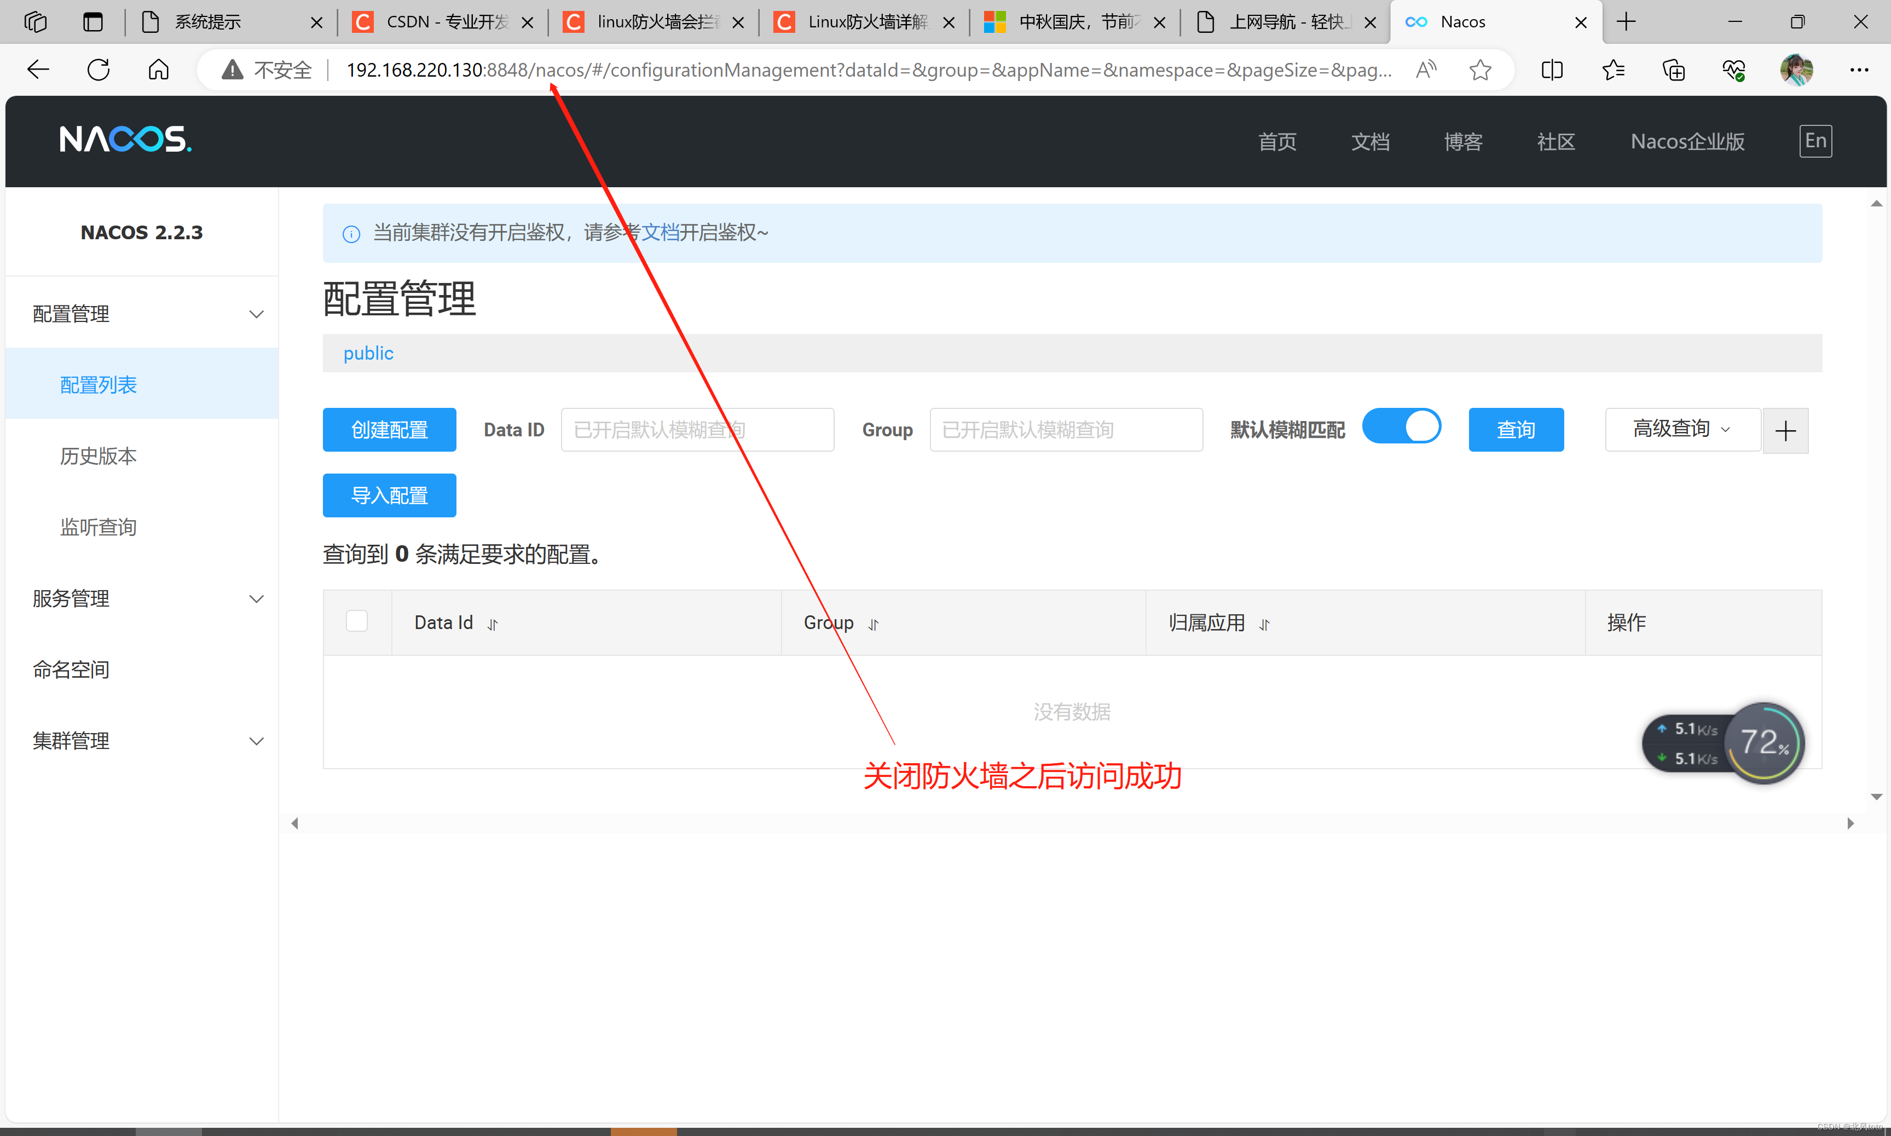Toggle the 默认模糊匹配 switch

pyautogui.click(x=1401, y=426)
